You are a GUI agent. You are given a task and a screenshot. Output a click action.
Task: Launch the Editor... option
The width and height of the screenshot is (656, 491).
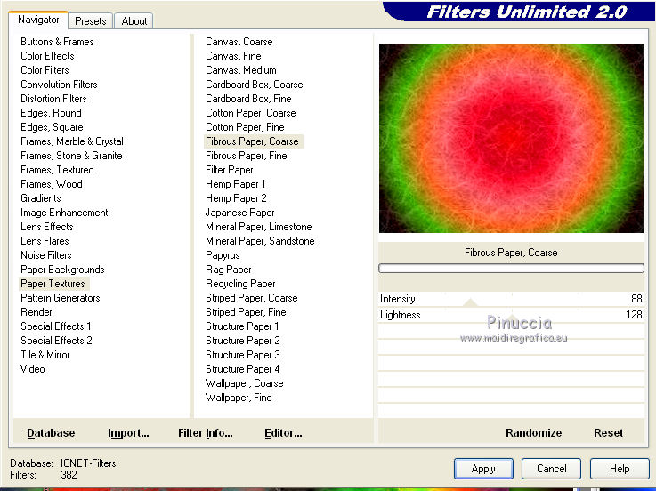[283, 432]
